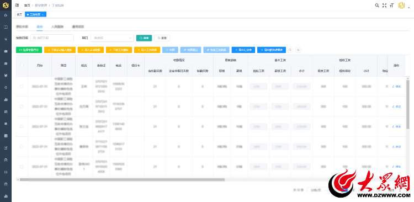Click the blue 导出汇总表 button
414x202 pixels.
click(x=243, y=50)
